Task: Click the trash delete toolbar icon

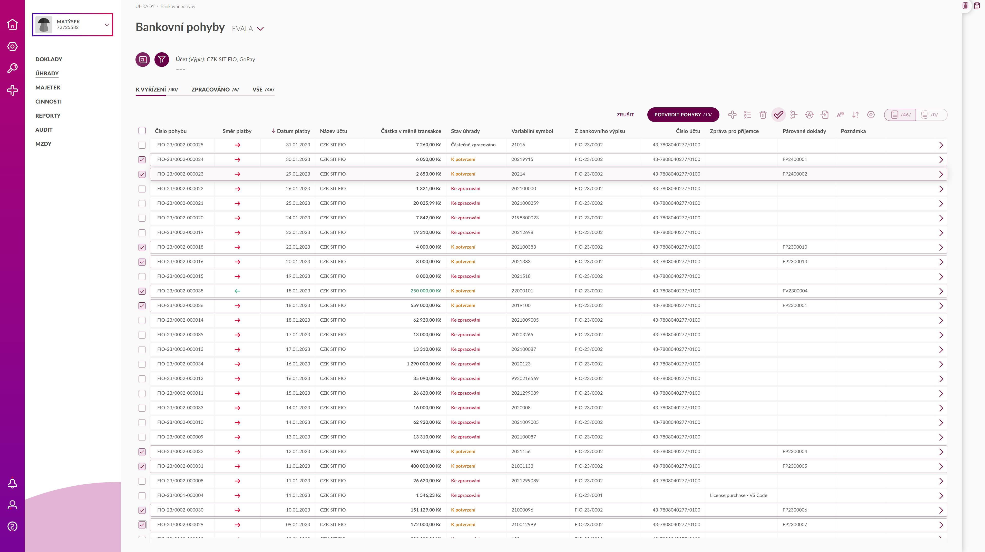Action: [763, 115]
